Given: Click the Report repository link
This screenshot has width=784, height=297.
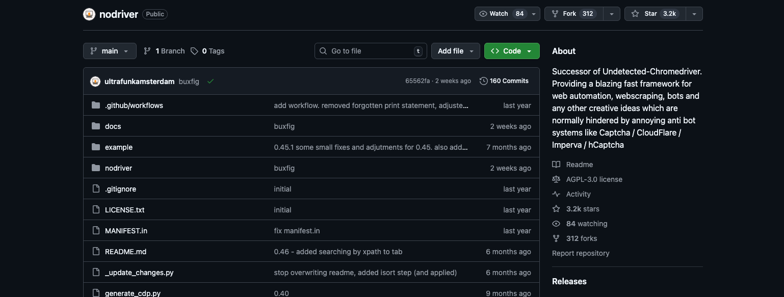Looking at the screenshot, I should click(581, 253).
